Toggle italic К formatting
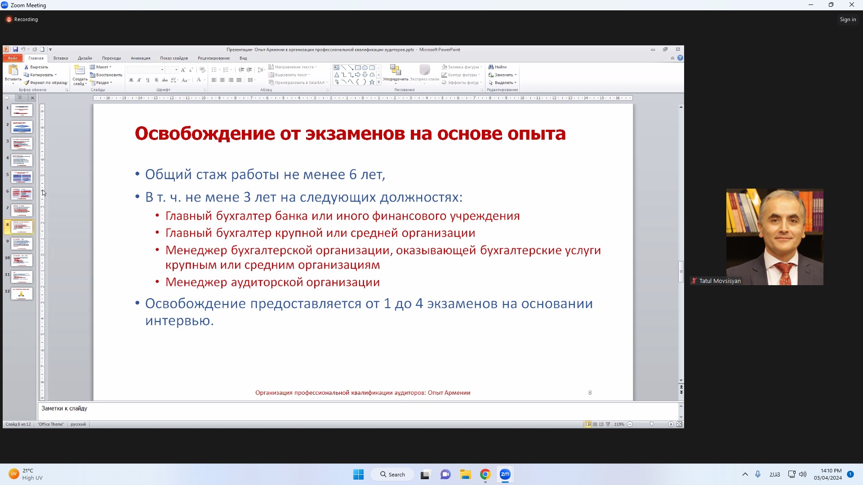863x485 pixels. [x=139, y=80]
